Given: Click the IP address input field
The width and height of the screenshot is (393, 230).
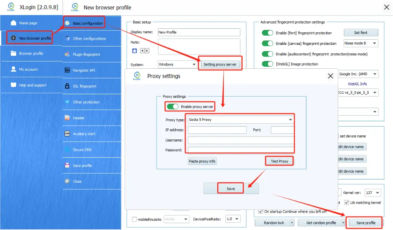Looking at the screenshot, I should [x=217, y=130].
